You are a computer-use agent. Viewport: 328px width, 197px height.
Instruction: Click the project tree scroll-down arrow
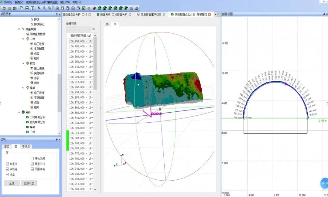(59, 133)
